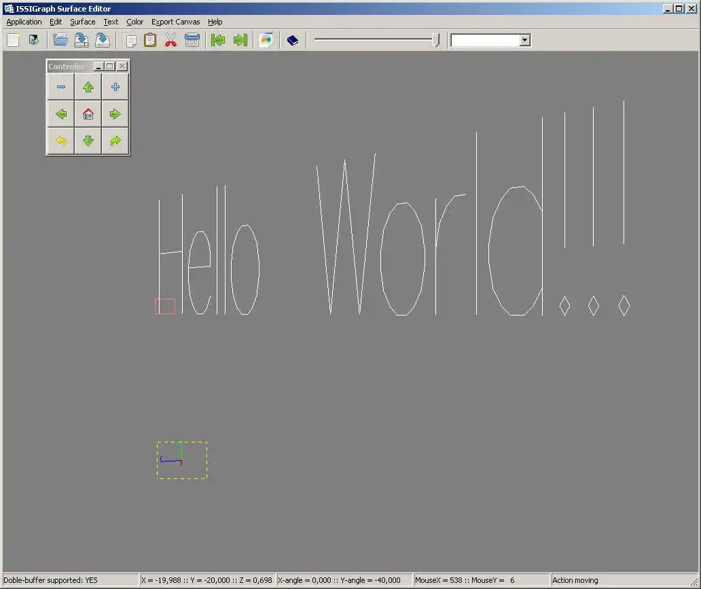Click the first Save disk icon
701x589 pixels.
pyautogui.click(x=82, y=40)
